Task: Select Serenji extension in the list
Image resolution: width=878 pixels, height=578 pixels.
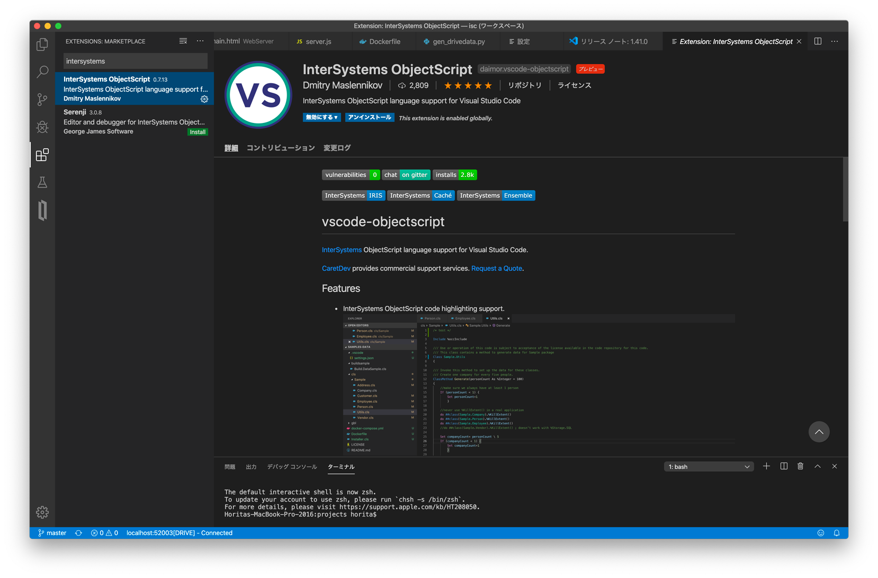Action: pyautogui.click(x=135, y=121)
